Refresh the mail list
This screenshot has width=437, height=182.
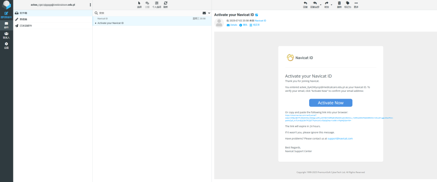click(165, 3)
